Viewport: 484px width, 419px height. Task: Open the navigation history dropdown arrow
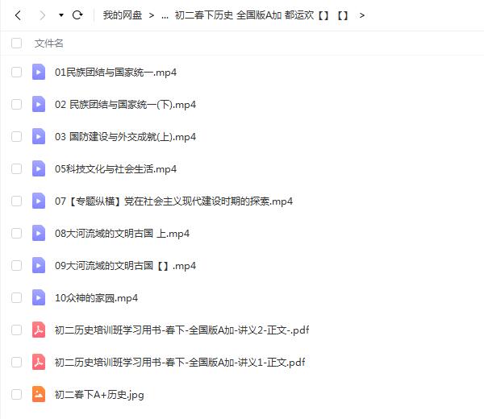coord(61,15)
